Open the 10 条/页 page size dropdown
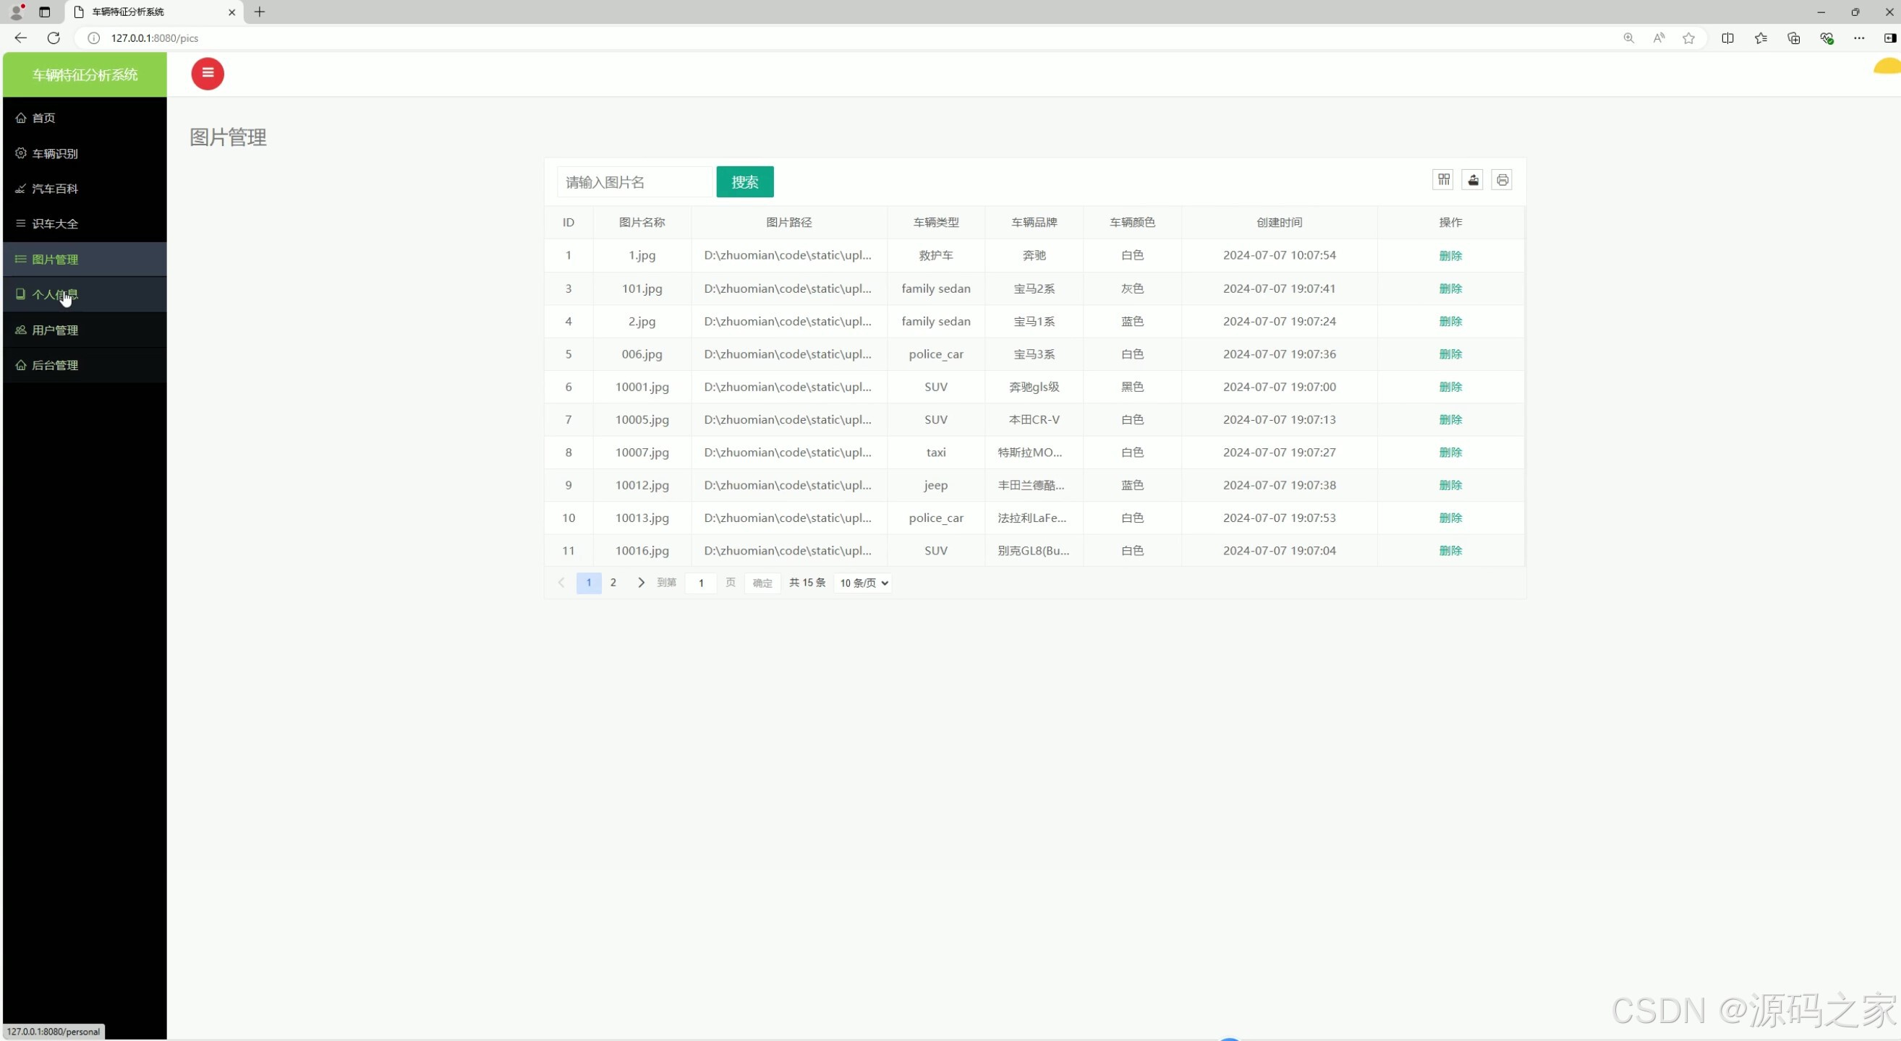The height and width of the screenshot is (1041, 1901). (863, 583)
